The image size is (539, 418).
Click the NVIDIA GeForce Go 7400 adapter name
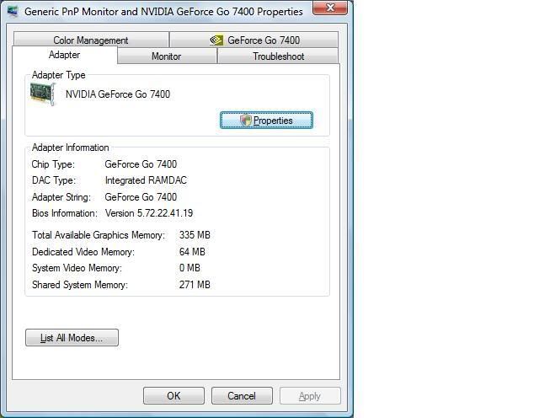point(118,94)
